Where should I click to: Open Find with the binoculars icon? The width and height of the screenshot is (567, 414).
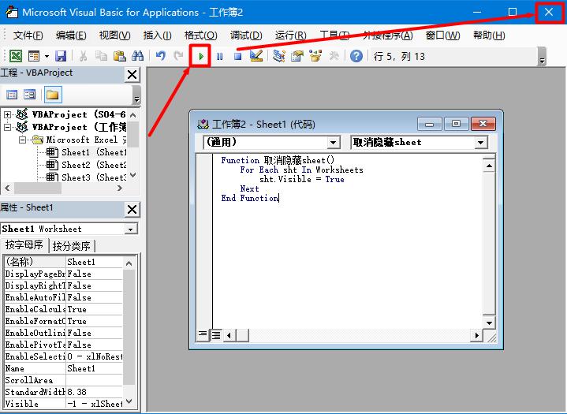point(137,56)
